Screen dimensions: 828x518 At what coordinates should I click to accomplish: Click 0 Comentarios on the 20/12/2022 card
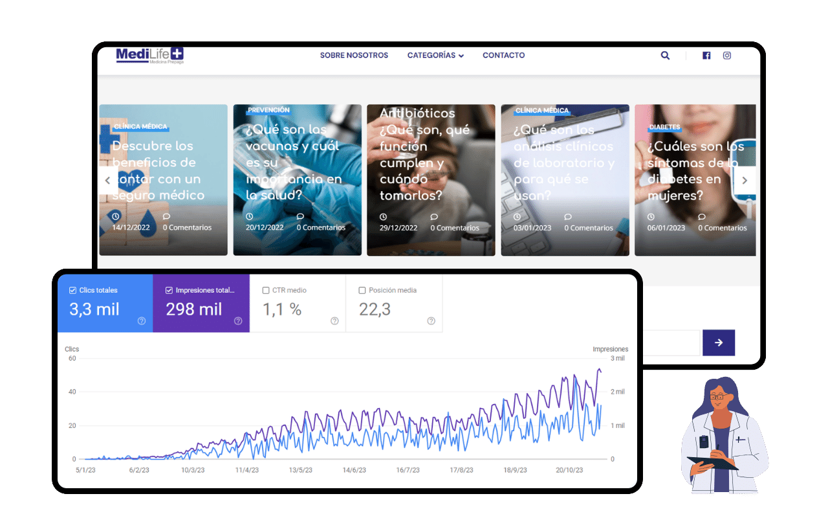(x=321, y=228)
